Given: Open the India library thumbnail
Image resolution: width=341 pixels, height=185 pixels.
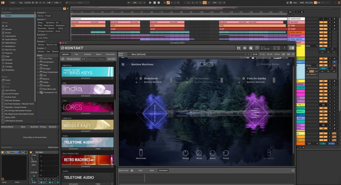Looking at the screenshot, I should coord(88,89).
